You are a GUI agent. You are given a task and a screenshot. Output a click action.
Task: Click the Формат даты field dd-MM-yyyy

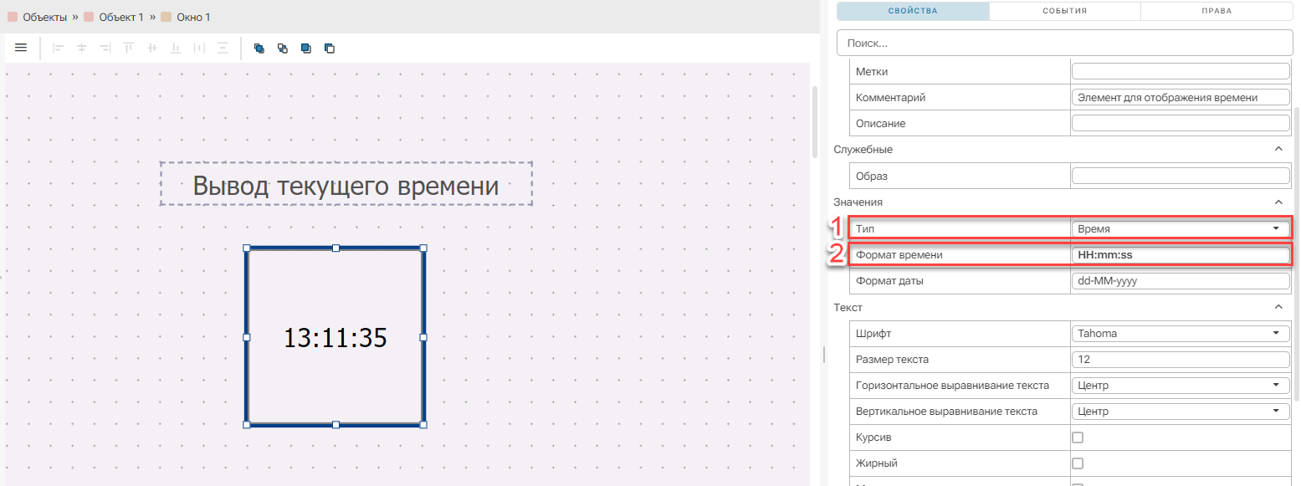[1181, 281]
